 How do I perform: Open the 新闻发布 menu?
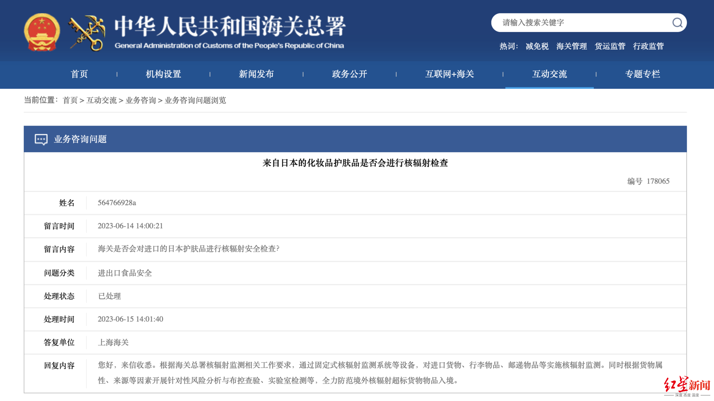[x=256, y=74]
